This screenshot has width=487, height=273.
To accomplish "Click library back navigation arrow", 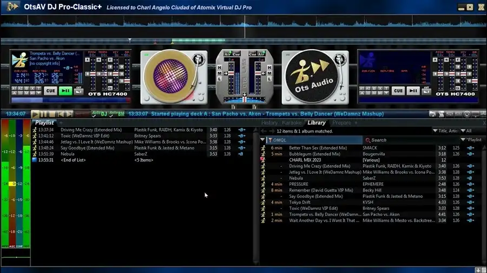I will [264, 131].
